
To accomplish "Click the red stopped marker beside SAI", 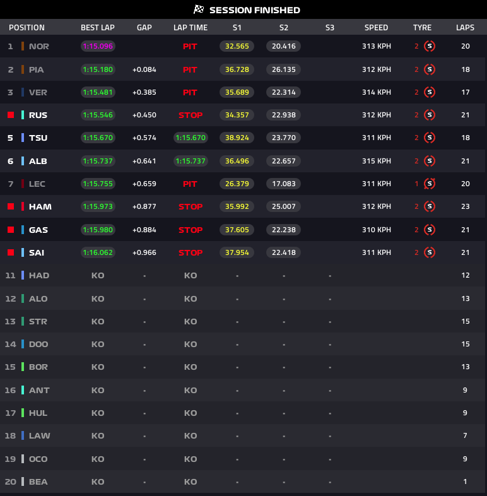I will coord(10,252).
